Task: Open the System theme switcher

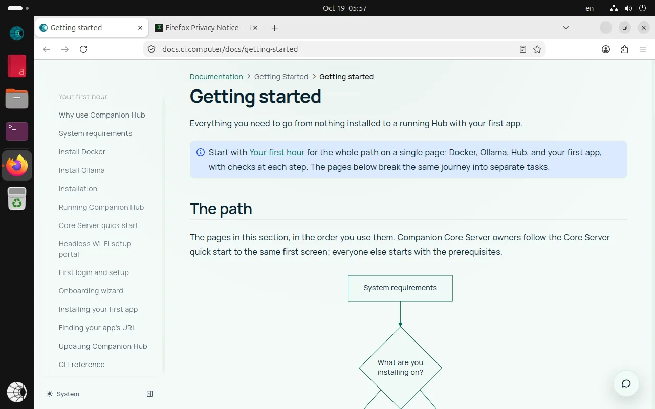Action: (x=63, y=394)
